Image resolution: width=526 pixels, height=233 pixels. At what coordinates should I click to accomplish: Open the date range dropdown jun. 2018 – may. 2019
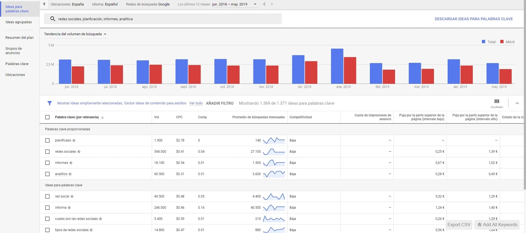coord(235,4)
